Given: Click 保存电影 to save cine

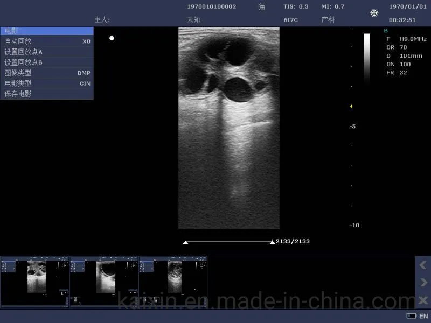Looking at the screenshot, I should coord(47,94).
